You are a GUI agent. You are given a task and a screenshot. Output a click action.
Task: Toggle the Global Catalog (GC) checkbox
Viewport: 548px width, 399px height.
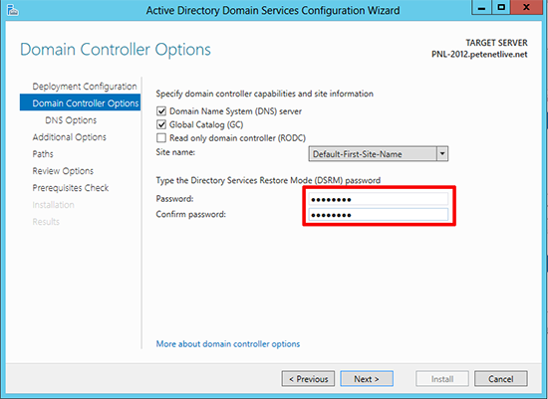point(161,124)
